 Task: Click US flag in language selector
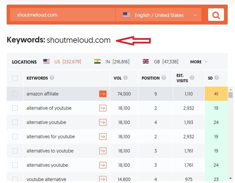tap(126, 15)
